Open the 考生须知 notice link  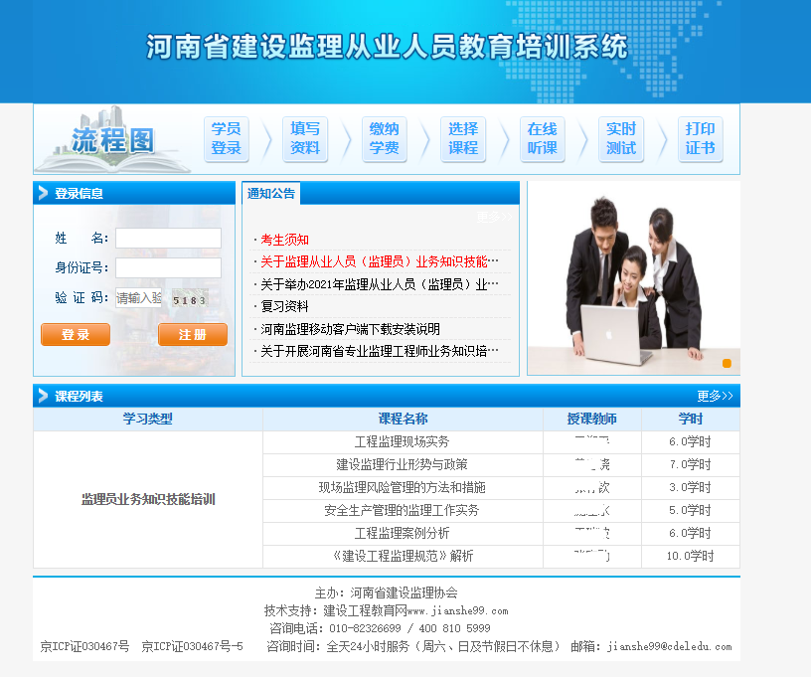284,240
